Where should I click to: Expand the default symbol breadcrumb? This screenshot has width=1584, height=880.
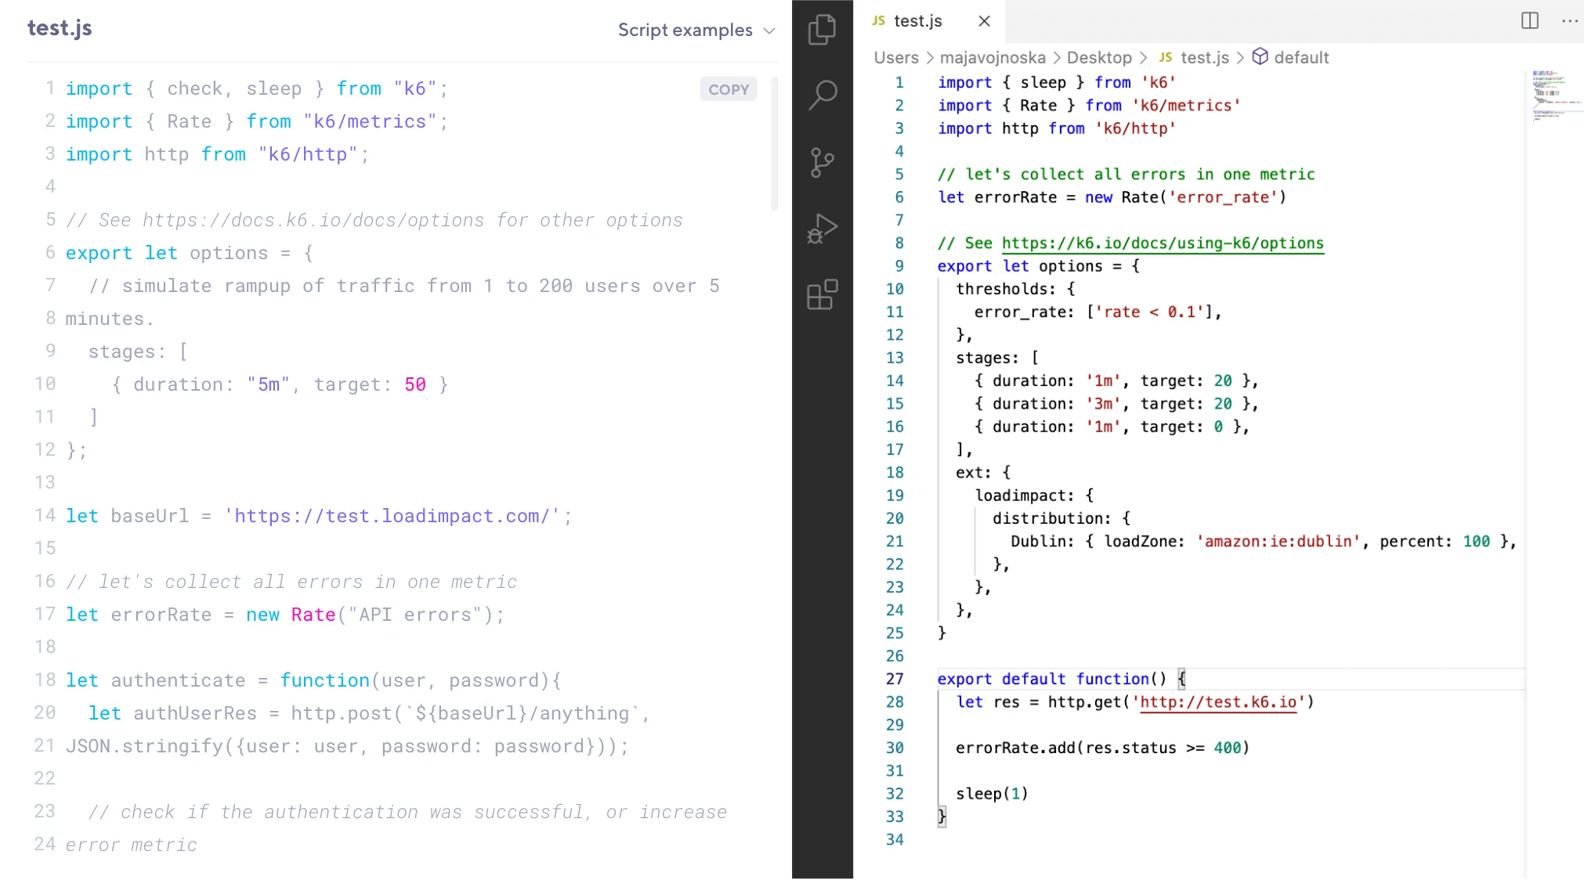(1302, 57)
